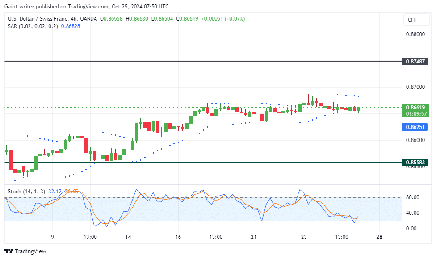Click the current price 0.86619 label
The width and height of the screenshot is (436, 259).
click(x=415, y=108)
